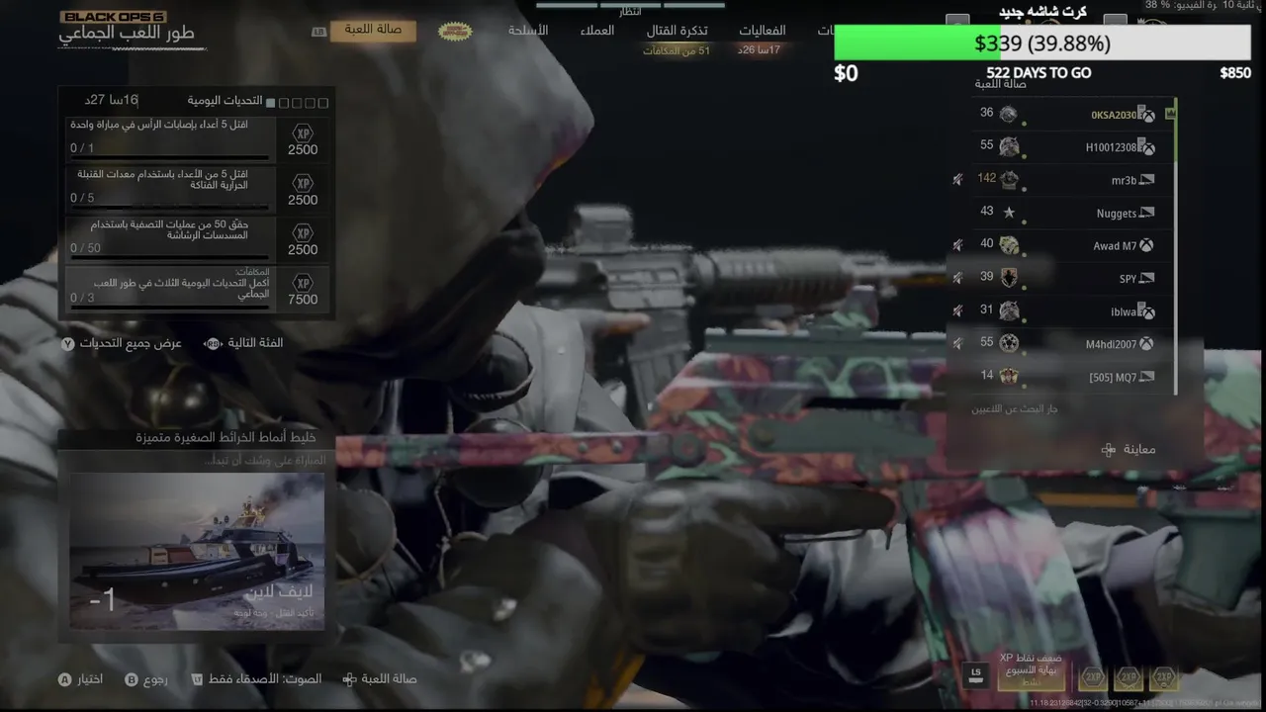Select player 0KSA2030 in the lobby list

click(x=1073, y=115)
